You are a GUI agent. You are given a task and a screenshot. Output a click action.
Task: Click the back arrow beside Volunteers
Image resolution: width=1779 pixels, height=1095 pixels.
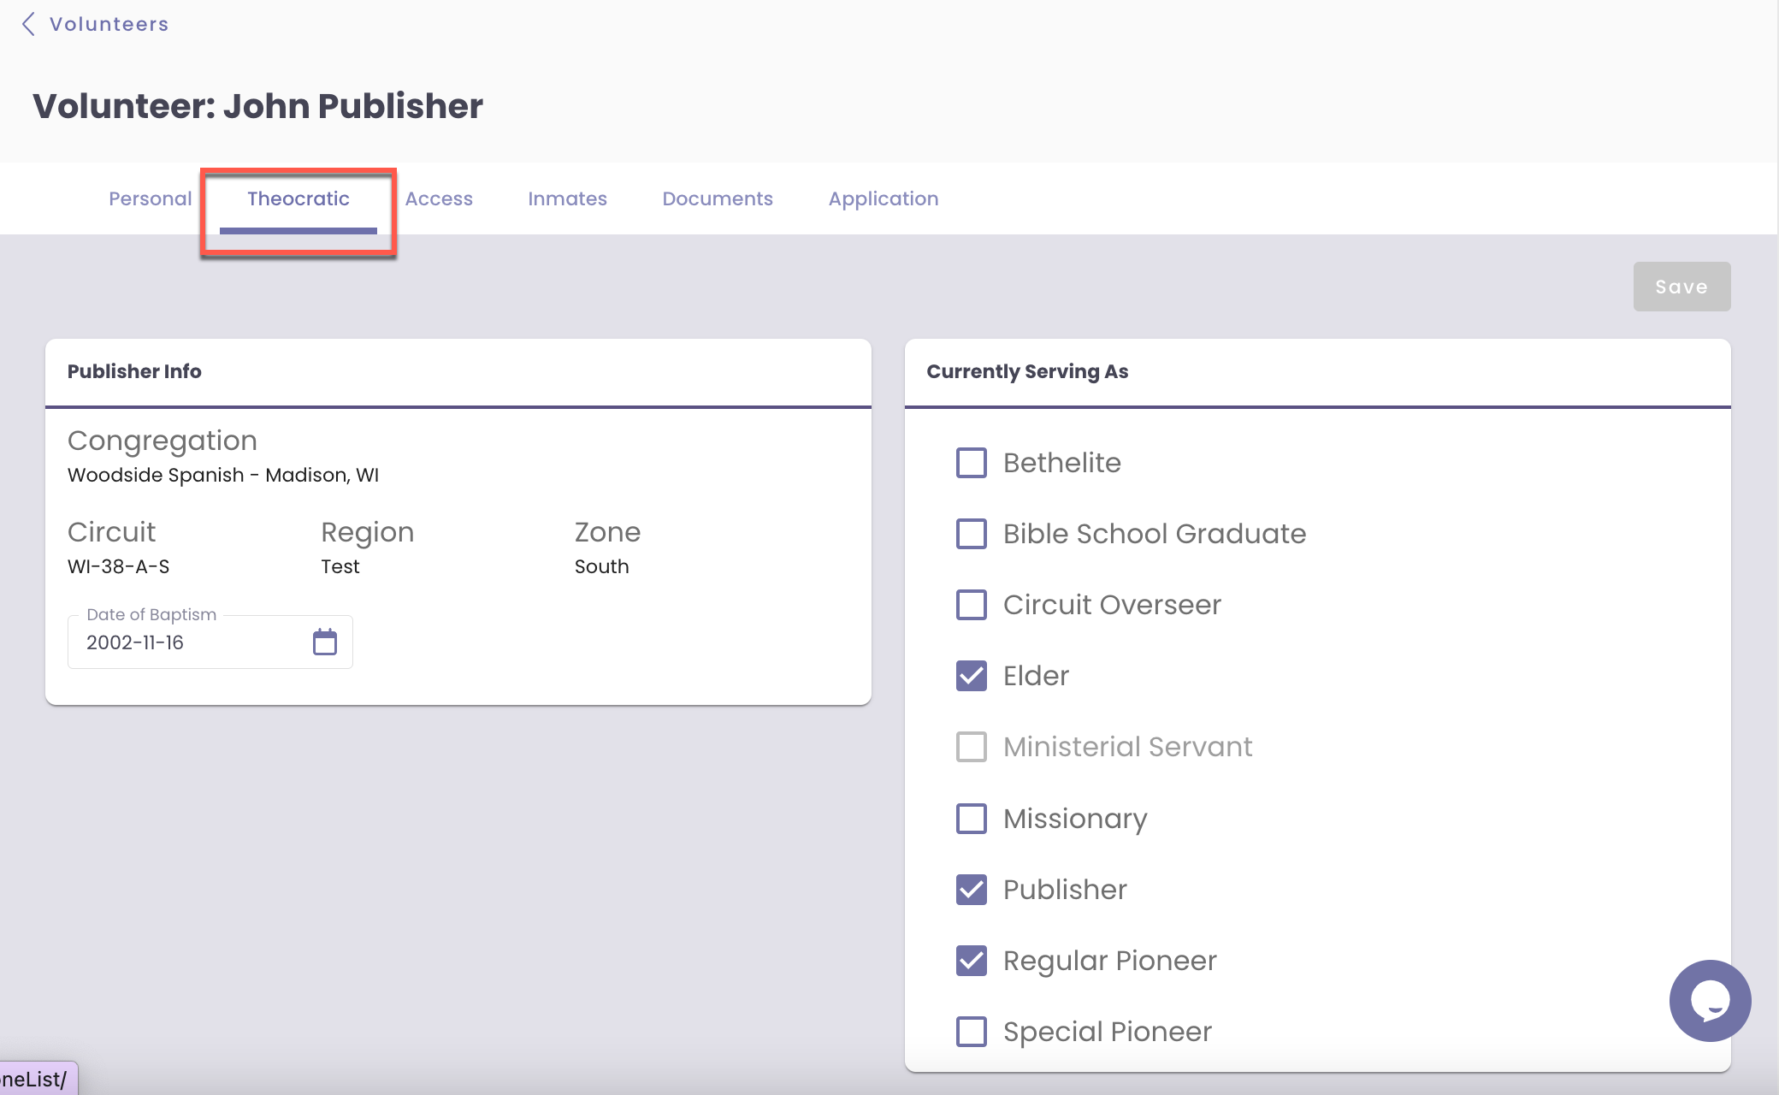pyautogui.click(x=28, y=24)
